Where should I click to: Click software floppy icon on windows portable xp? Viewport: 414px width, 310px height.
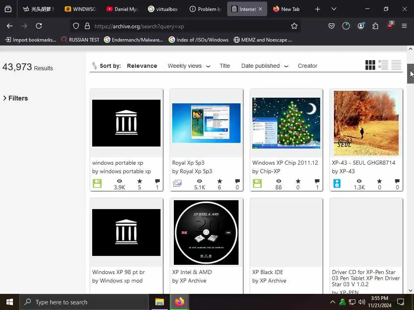point(97,183)
